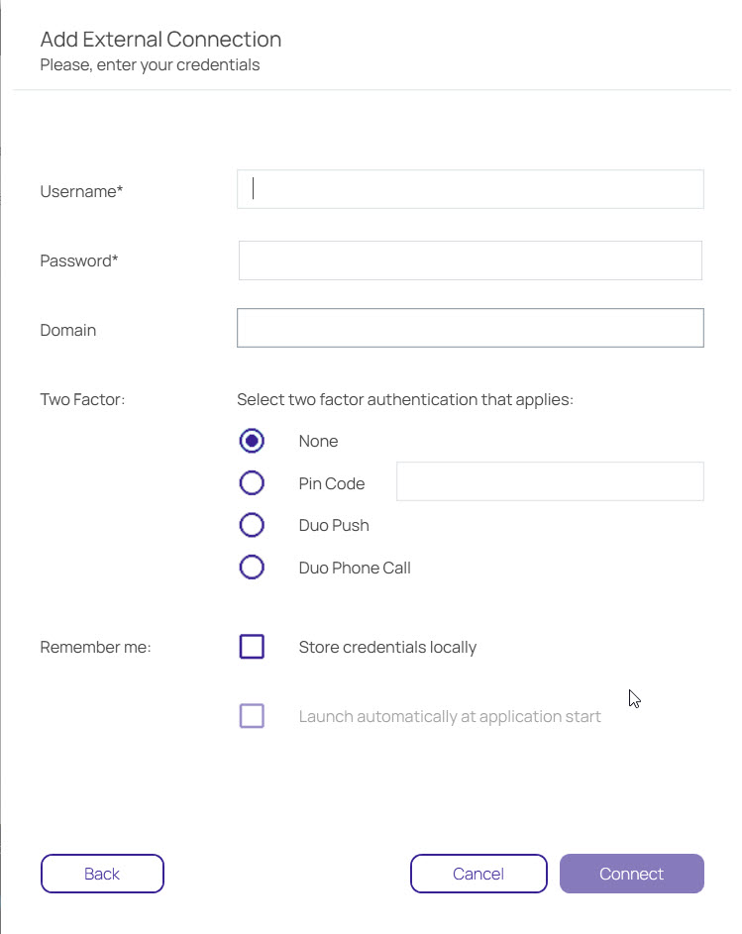Click the Connect button
Screen dimensions: 742x934
click(631, 873)
